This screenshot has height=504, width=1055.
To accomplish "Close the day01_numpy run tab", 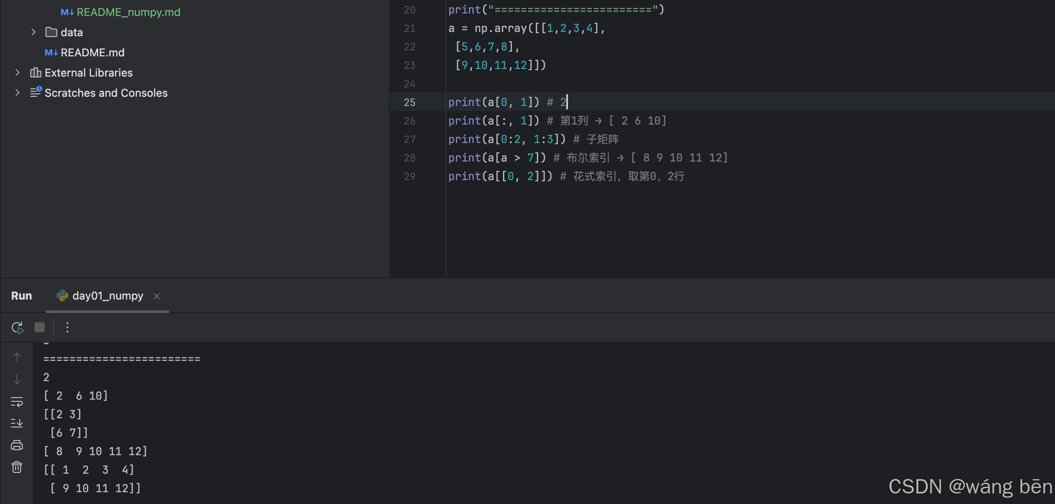I will (x=157, y=296).
